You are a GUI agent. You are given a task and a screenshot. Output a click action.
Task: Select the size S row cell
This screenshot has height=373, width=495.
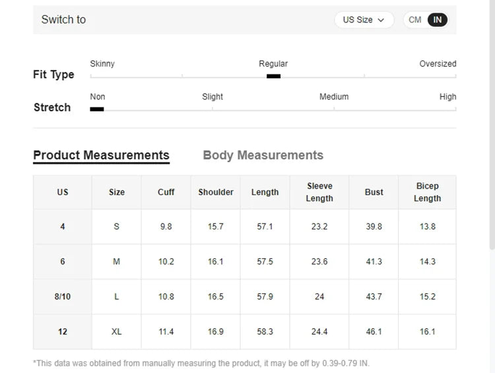[116, 227]
